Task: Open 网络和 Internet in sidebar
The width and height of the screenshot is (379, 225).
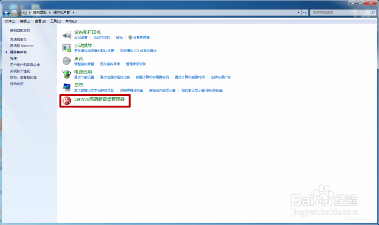Action: pos(22,46)
